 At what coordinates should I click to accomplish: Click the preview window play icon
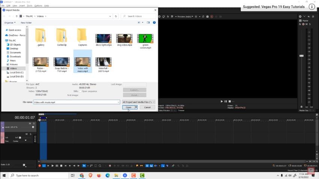[222, 101]
